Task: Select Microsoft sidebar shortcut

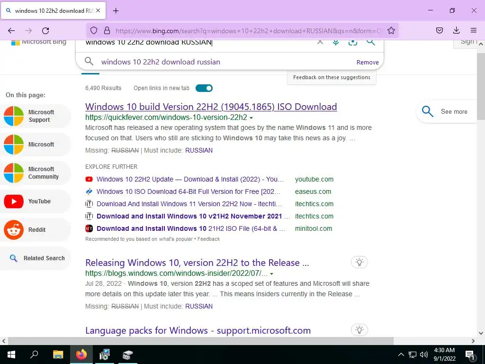Action: tap(35, 145)
